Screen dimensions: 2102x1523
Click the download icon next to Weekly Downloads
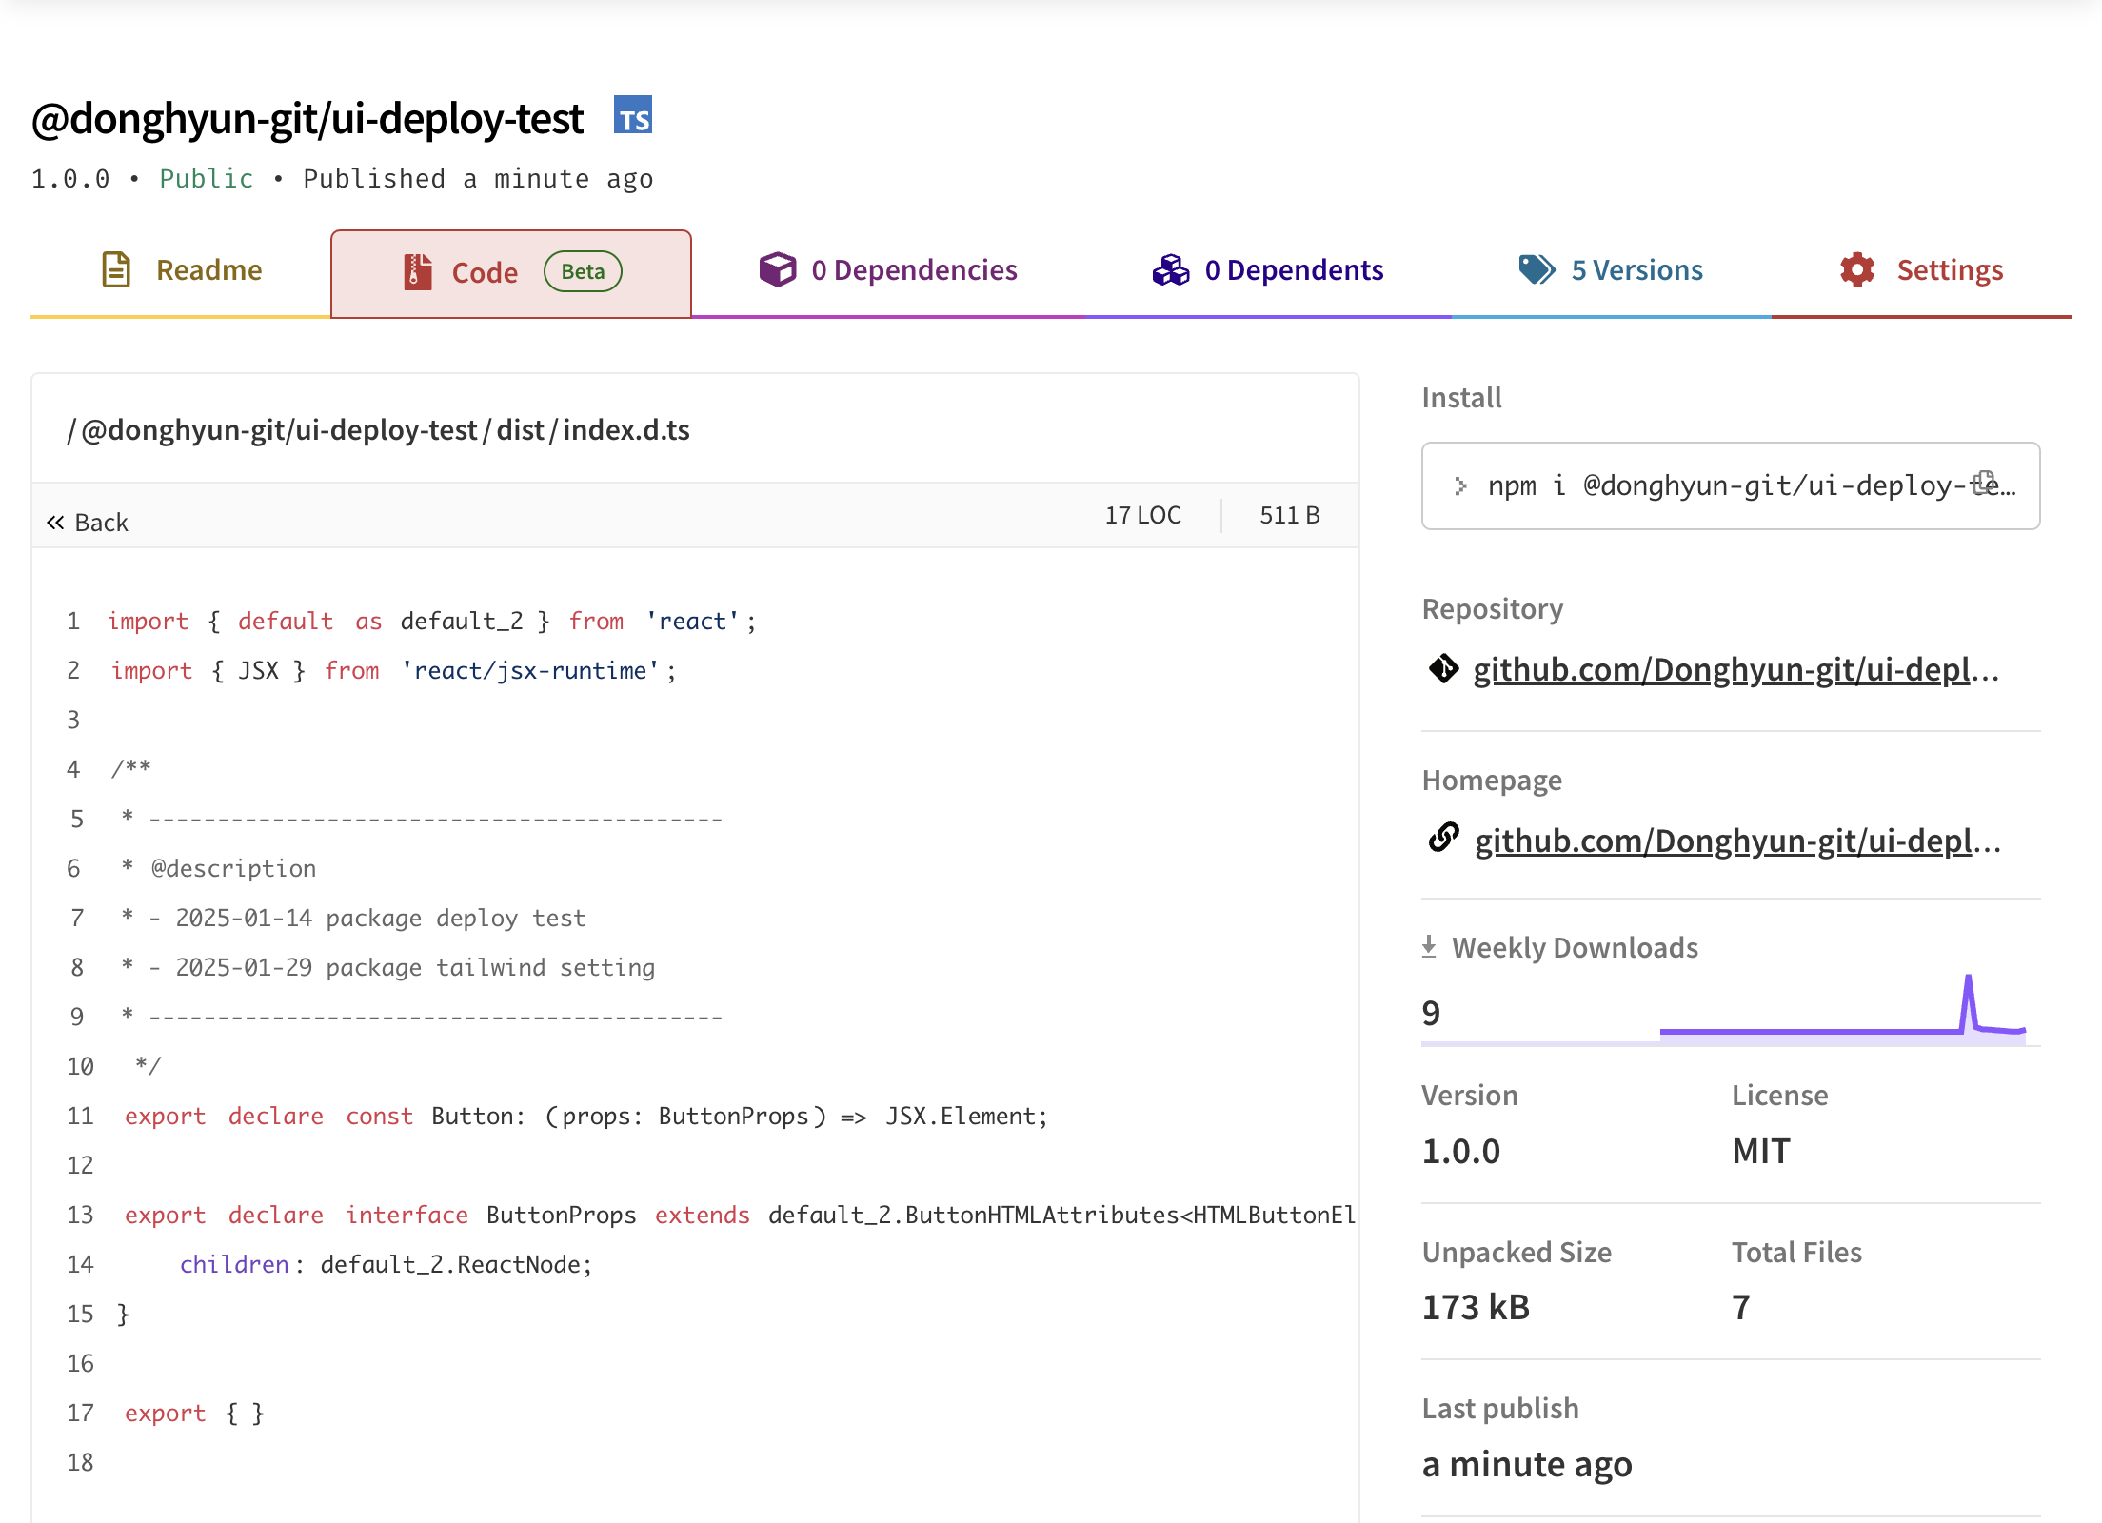click(x=1430, y=945)
